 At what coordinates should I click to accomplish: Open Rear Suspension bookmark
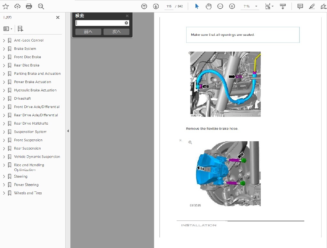tap(27, 149)
